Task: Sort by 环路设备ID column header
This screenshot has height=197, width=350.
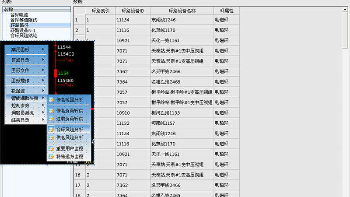Action: click(133, 10)
